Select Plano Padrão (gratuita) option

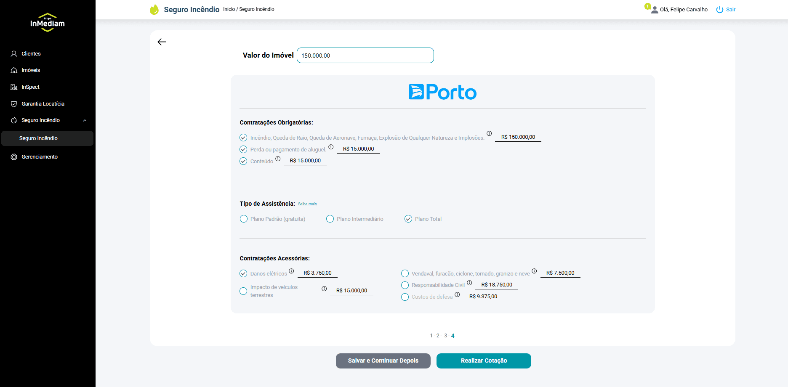point(244,219)
